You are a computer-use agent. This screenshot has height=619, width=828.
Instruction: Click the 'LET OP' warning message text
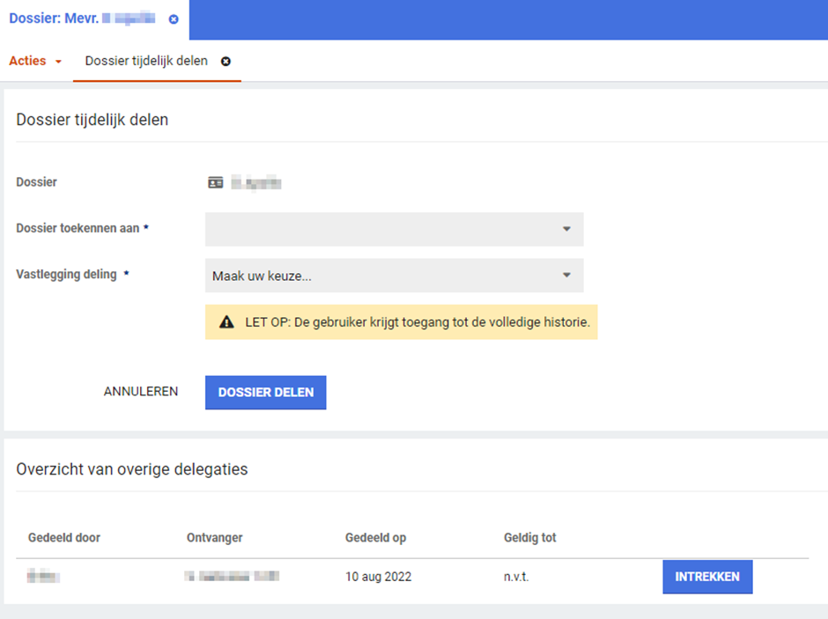[x=417, y=322]
